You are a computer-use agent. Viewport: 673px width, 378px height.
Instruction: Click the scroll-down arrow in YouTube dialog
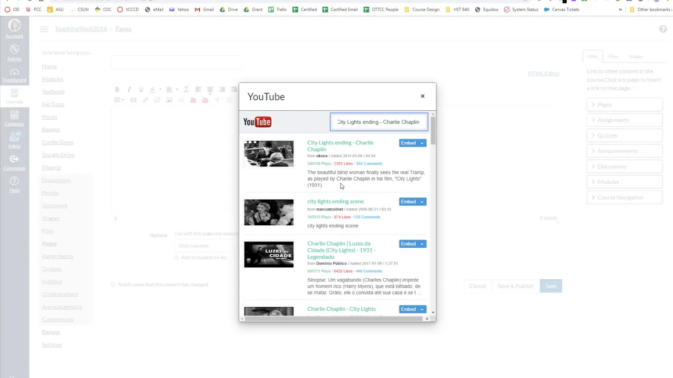click(x=433, y=313)
